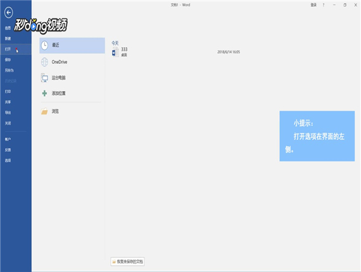
Task: Click the green plus 添加位置 icon
Action: point(44,94)
